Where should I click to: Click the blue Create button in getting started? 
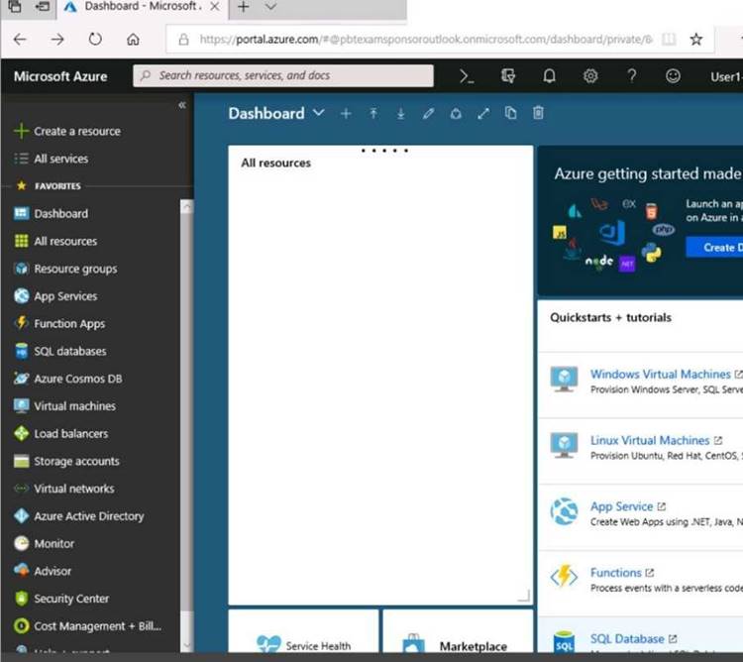point(714,248)
